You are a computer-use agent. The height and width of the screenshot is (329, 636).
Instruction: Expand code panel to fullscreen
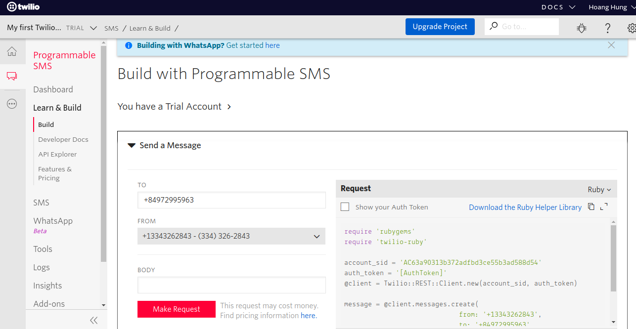604,207
